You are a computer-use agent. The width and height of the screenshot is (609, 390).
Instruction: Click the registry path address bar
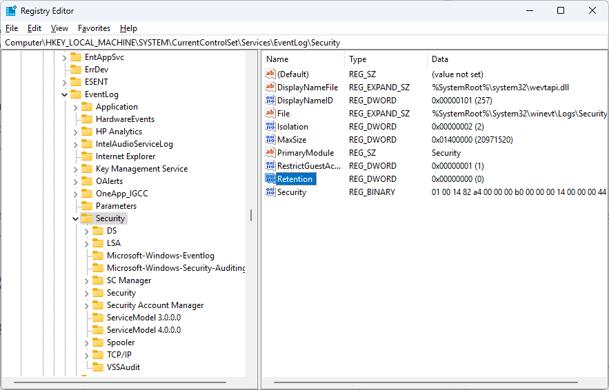(305, 43)
